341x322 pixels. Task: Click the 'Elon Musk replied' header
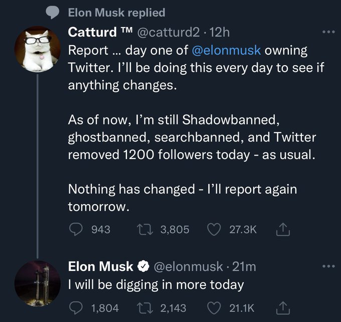pyautogui.click(x=116, y=11)
